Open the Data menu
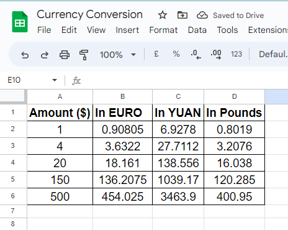 pyautogui.click(x=197, y=30)
